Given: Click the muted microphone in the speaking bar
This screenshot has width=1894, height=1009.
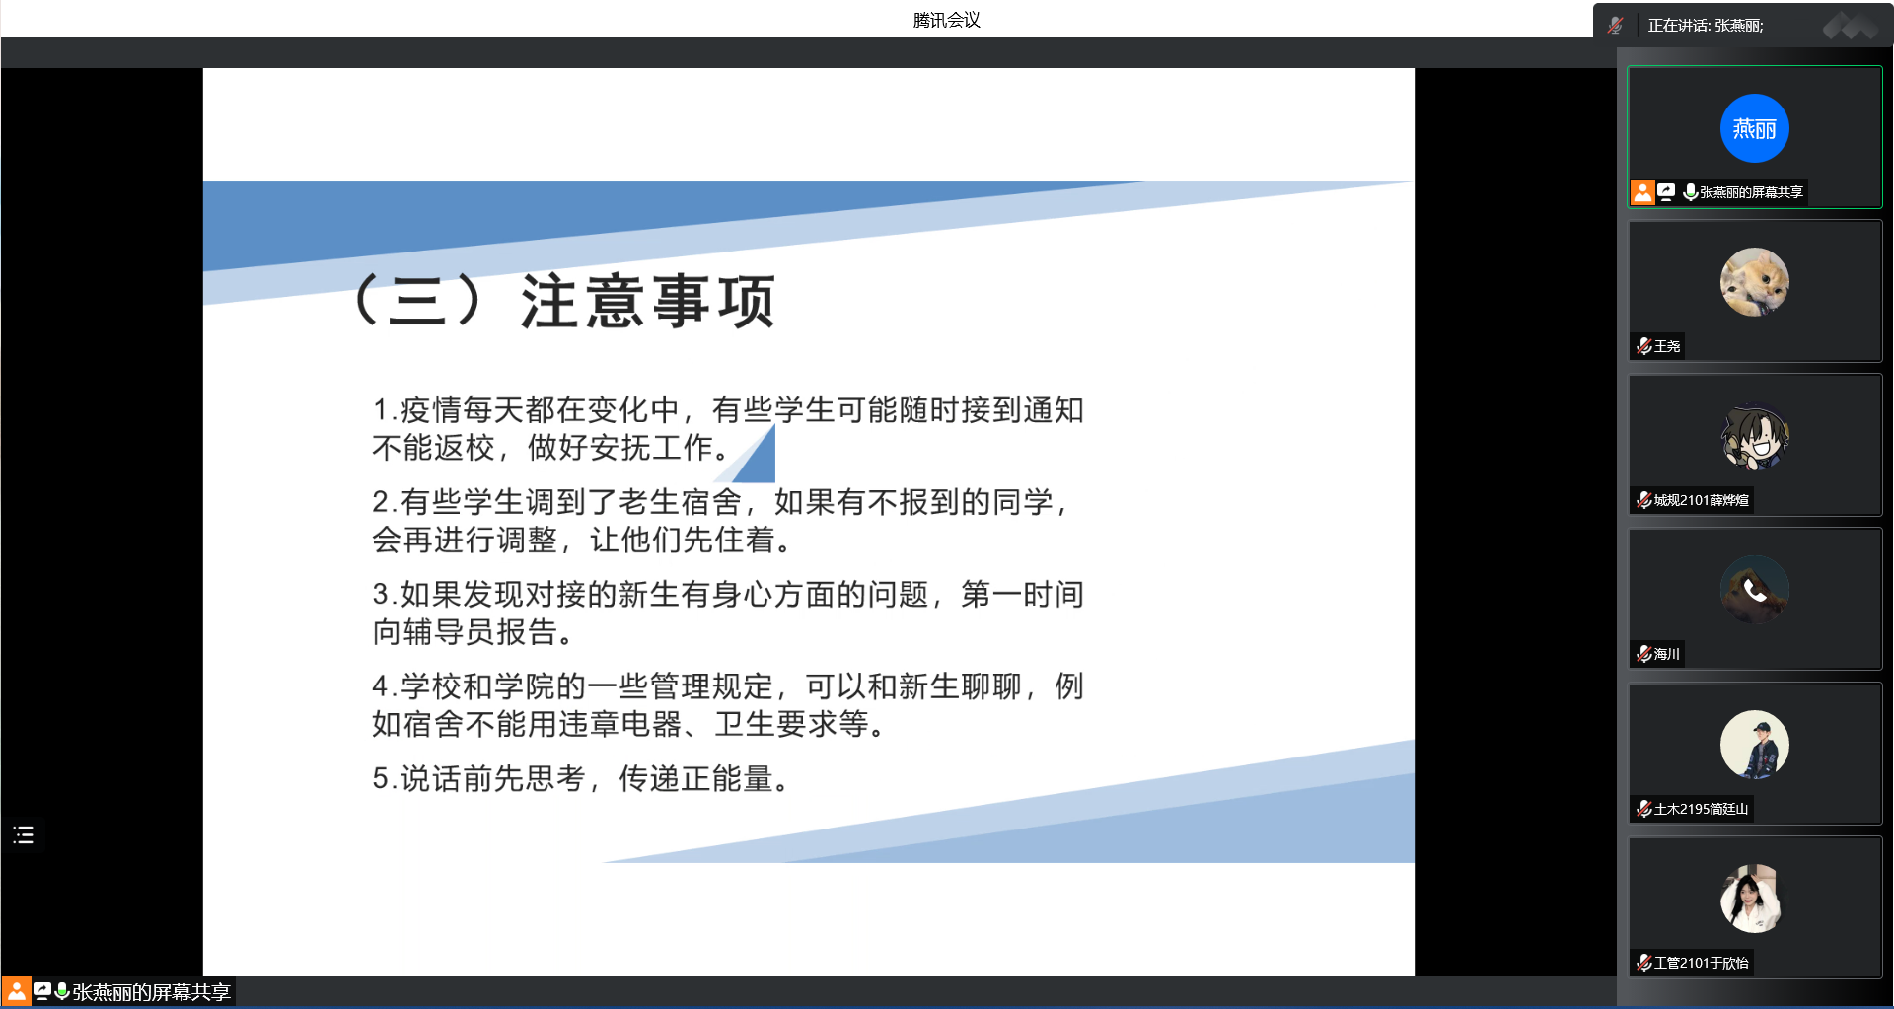Looking at the screenshot, I should pyautogui.click(x=1615, y=26).
